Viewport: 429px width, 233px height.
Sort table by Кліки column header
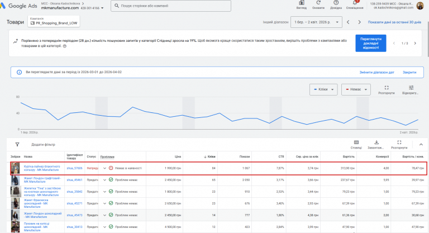pos(211,156)
